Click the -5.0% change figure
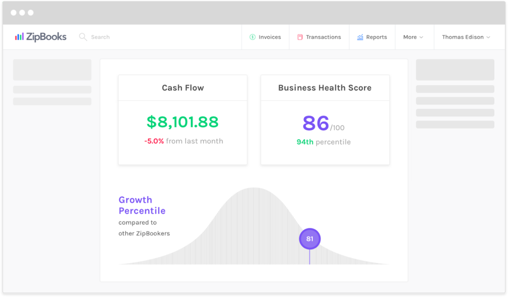The width and height of the screenshot is (508, 297). 154,141
